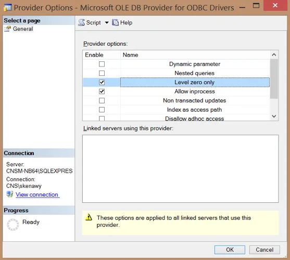Viewport: 290px width, 260px height.
Task: Dismiss dialog with Cancel button
Action: click(x=264, y=250)
